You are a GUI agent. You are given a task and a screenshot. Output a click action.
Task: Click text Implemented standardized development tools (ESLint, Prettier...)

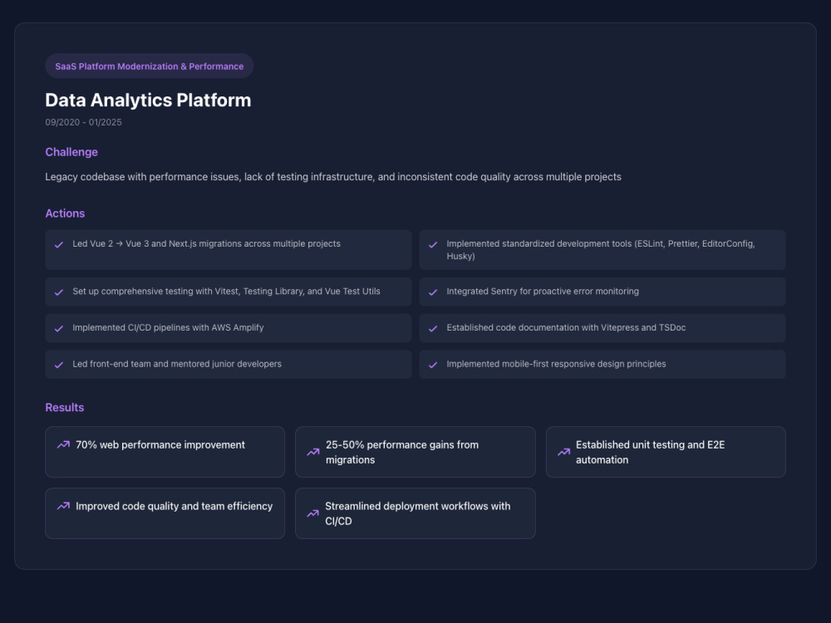pyautogui.click(x=601, y=249)
